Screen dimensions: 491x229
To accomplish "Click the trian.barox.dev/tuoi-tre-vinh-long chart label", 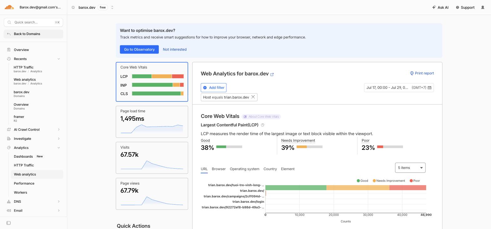I will click(236, 185).
